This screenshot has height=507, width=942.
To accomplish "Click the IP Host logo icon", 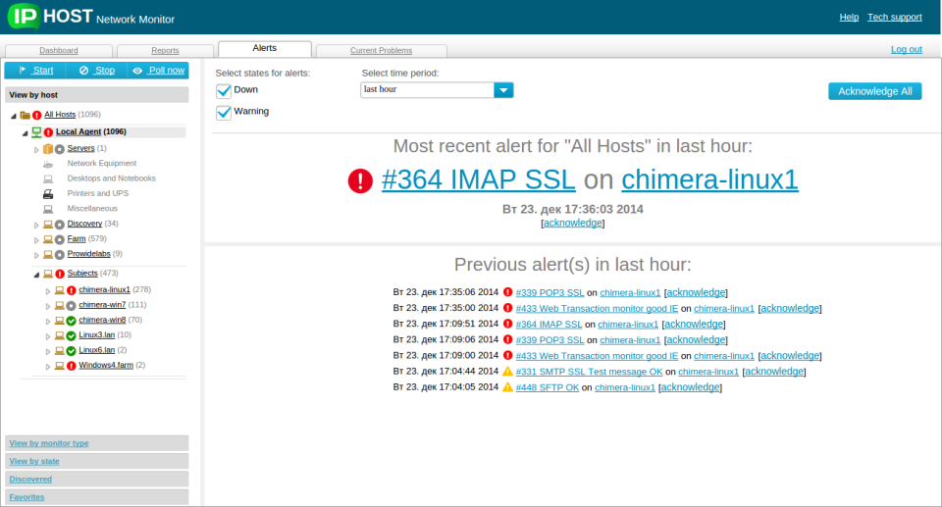I will (24, 16).
